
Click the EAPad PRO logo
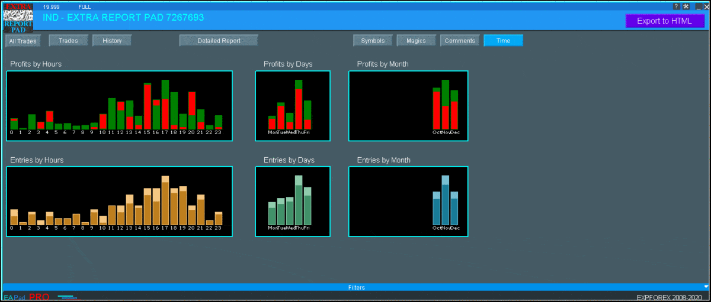[x=26, y=297]
